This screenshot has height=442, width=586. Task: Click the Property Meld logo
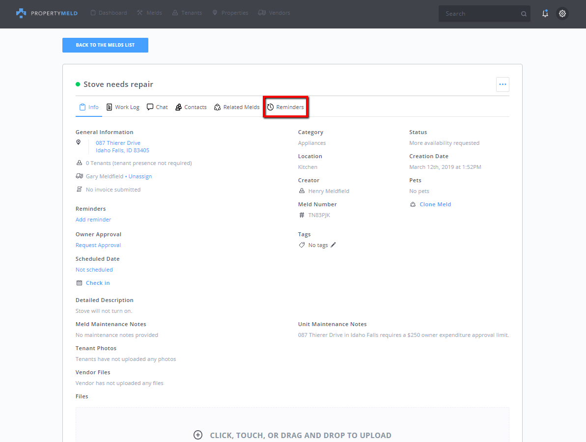coord(47,13)
